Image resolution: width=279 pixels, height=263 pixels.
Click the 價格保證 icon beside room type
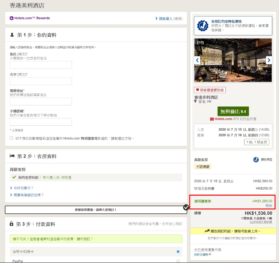256,160
